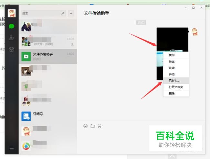Click the sender avatar beside the video
The image size is (210, 159).
[194, 32]
